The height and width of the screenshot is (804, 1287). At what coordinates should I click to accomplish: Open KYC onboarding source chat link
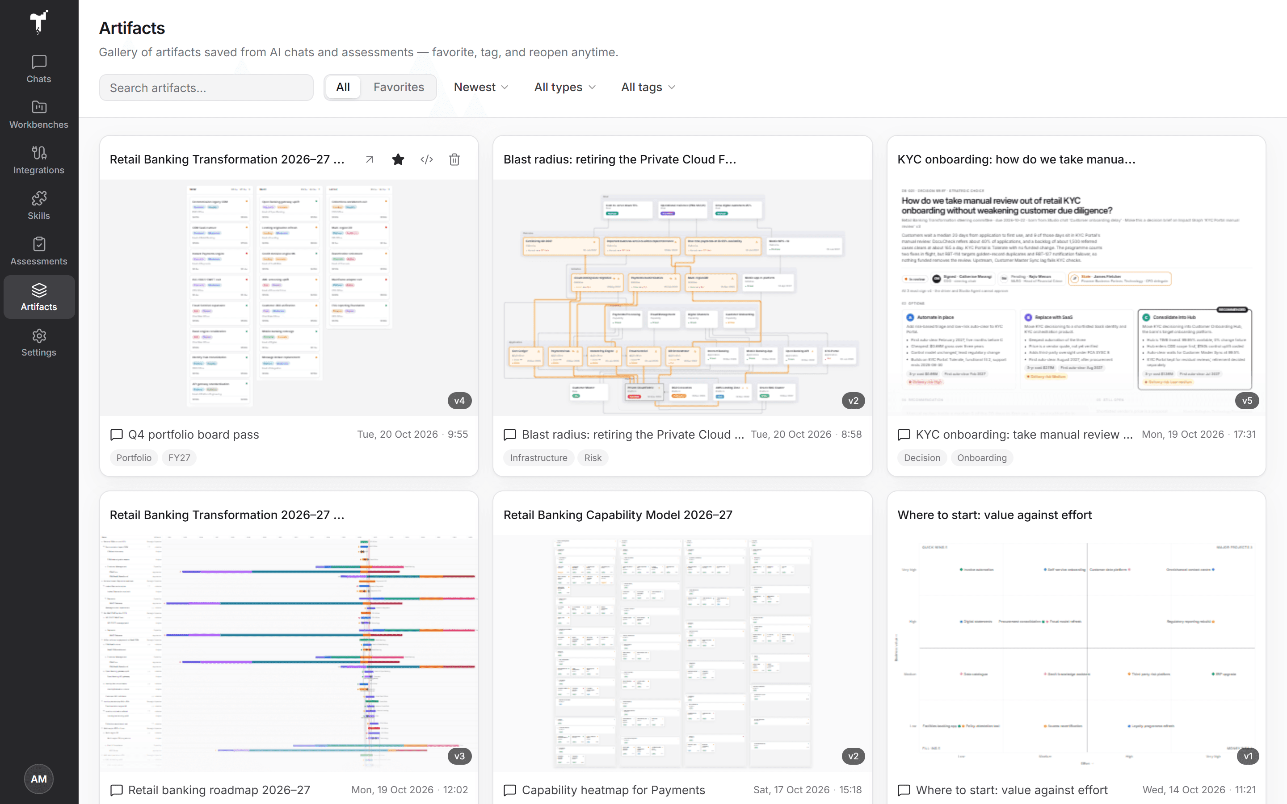pyautogui.click(x=1024, y=435)
